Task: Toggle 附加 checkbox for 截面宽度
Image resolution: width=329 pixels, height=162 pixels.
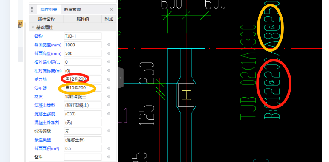Action: pyautogui.click(x=109, y=45)
